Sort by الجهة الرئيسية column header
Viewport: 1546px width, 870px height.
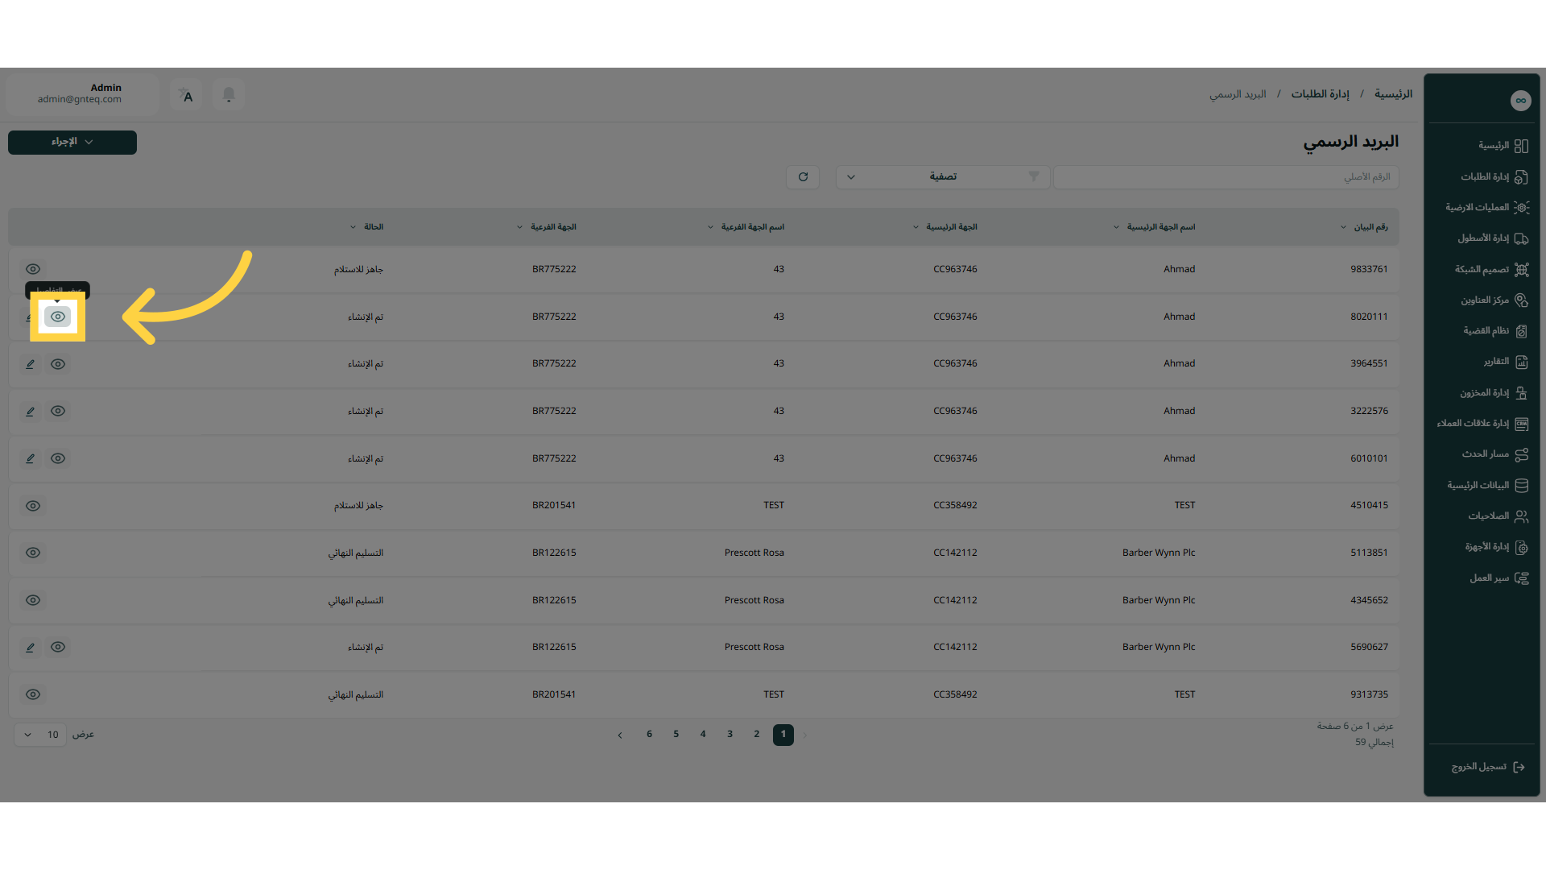pos(945,227)
